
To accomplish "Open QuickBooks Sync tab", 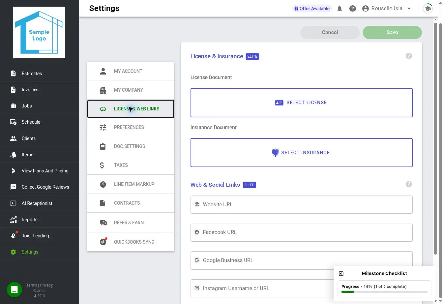I will click(130, 242).
